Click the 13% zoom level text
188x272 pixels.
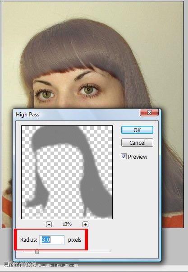67,224
